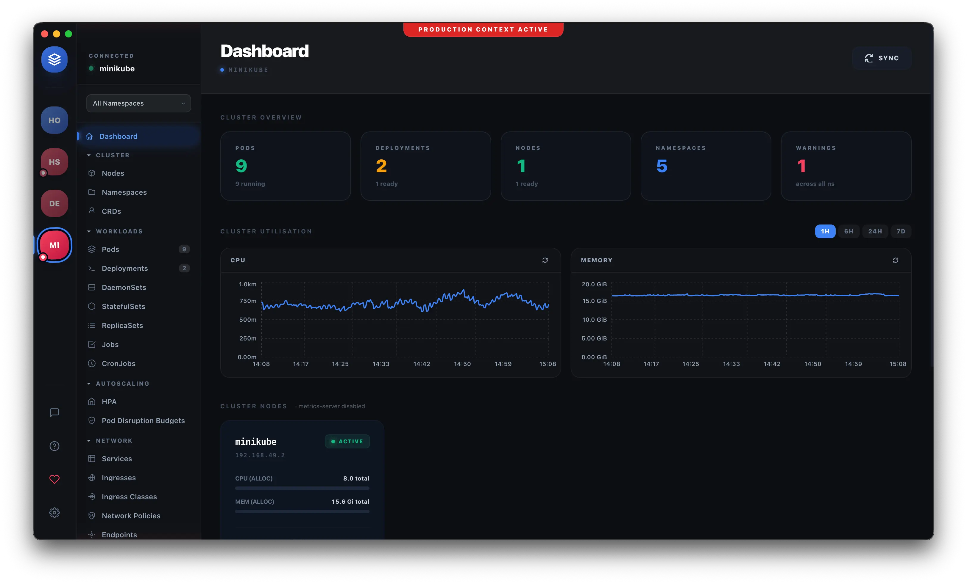Viewport: 967px width, 584px height.
Task: Go to Services in Network section
Action: 117,459
